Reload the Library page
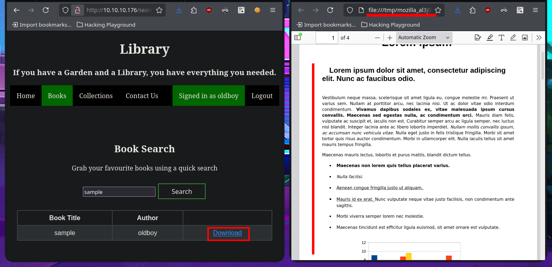 pyautogui.click(x=46, y=10)
